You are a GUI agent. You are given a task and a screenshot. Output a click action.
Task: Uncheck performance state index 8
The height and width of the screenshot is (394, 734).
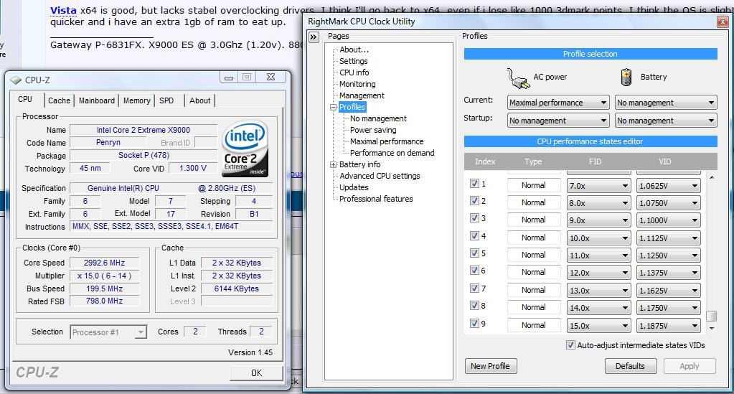[474, 306]
